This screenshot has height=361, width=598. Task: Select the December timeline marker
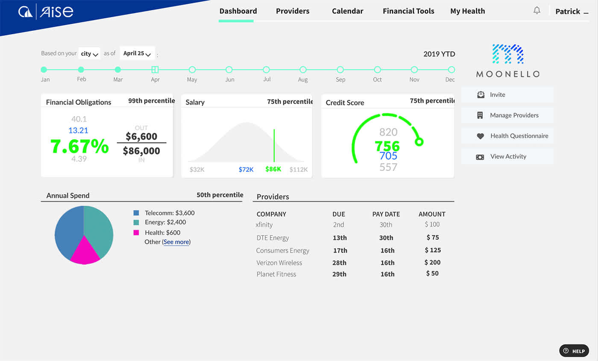[451, 69]
